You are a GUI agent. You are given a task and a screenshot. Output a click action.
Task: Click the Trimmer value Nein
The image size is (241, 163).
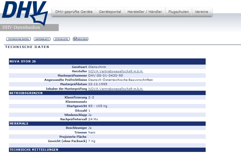92,132
